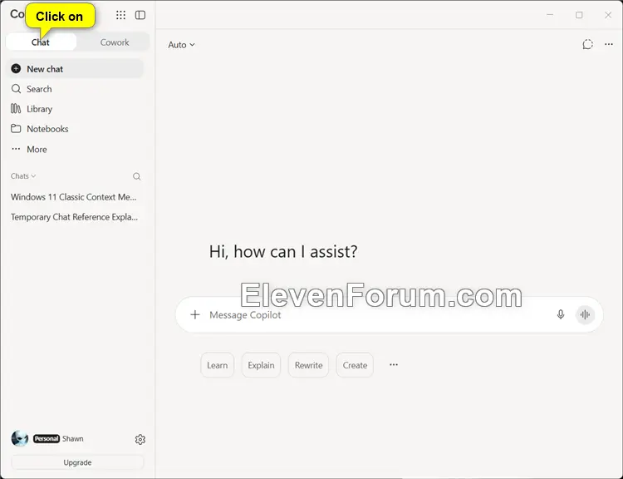
Task: Open the Auto mode dropdown
Action: pyautogui.click(x=181, y=45)
